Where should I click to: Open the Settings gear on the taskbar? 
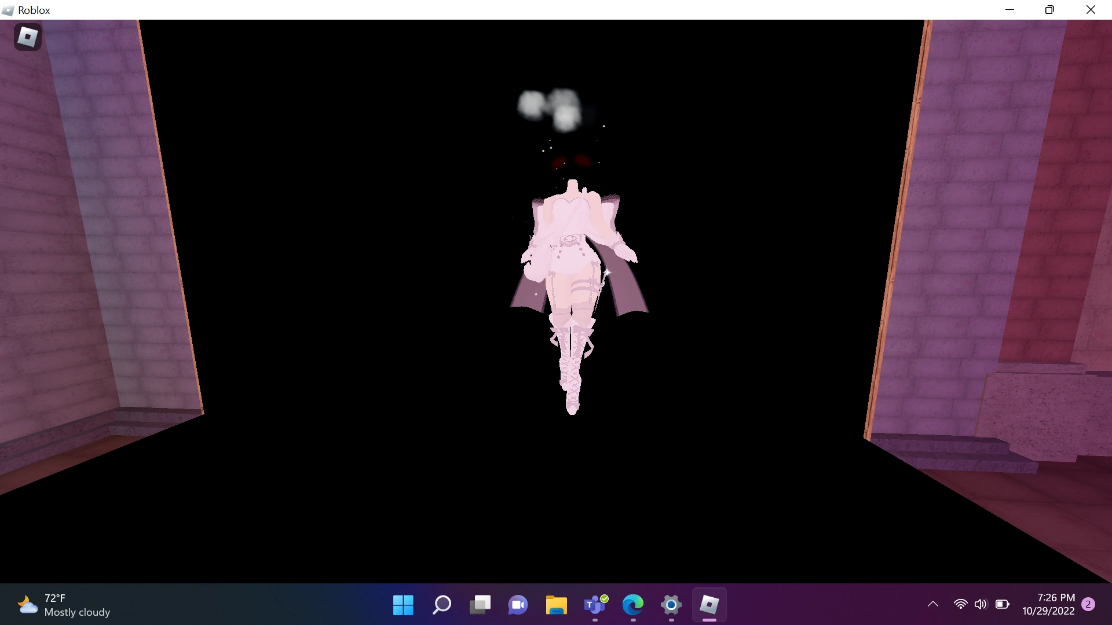click(671, 605)
